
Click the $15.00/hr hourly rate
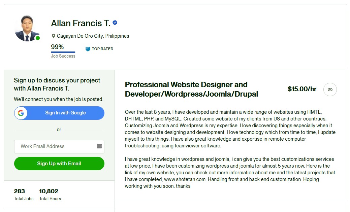(x=302, y=89)
